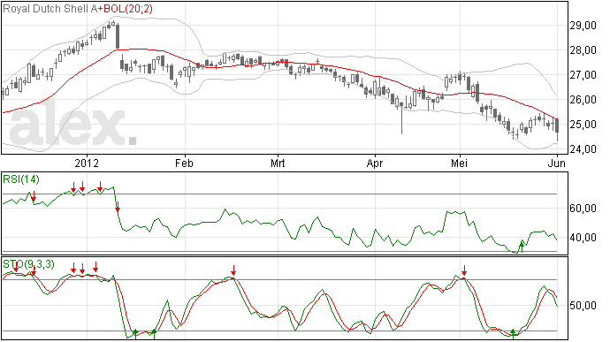This screenshot has height=342, width=610.
Task: Click the RSI(14) indicator label
Action: (21, 179)
